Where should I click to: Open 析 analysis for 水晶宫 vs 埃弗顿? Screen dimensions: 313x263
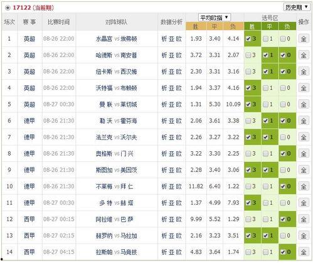point(164,39)
